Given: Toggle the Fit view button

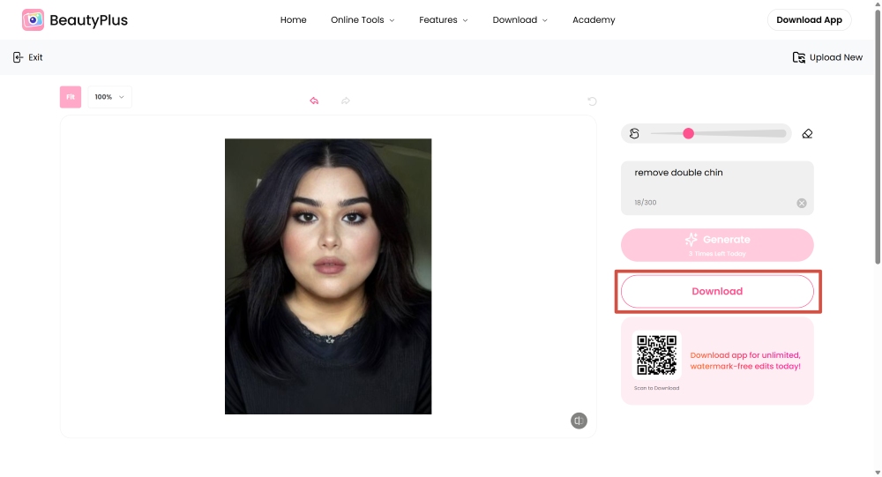Looking at the screenshot, I should click(71, 97).
